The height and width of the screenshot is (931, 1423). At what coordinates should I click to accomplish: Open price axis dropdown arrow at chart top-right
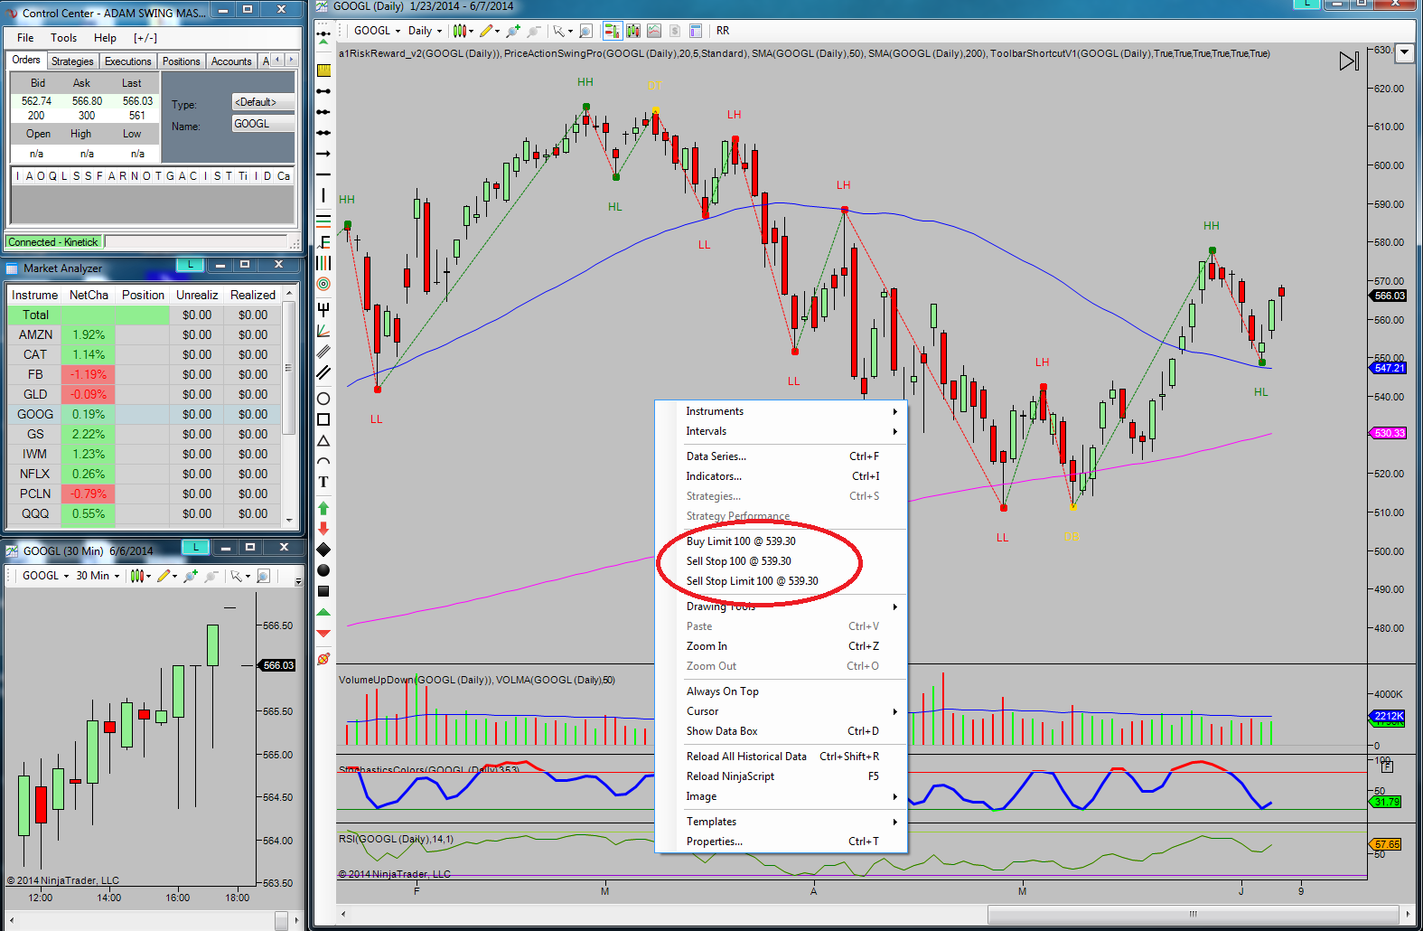point(1404,52)
